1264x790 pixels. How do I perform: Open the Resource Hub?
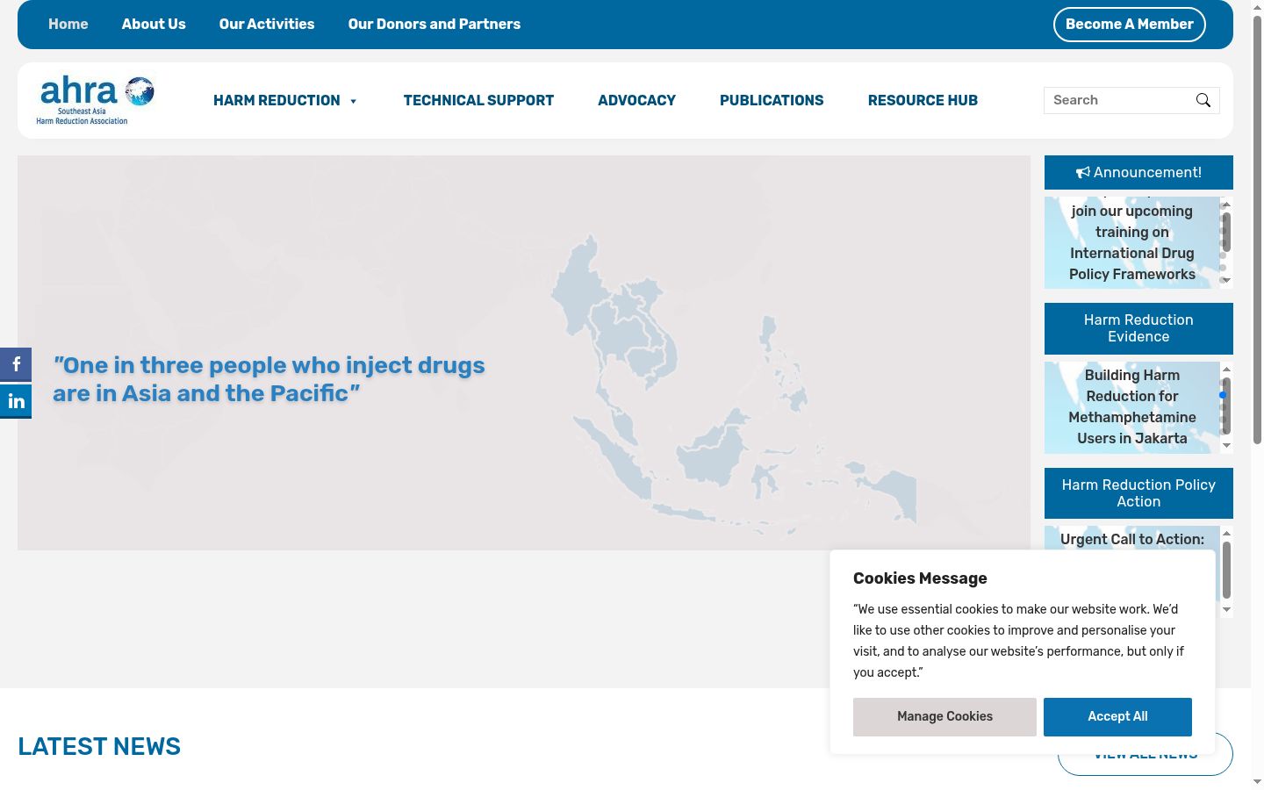coord(923,100)
